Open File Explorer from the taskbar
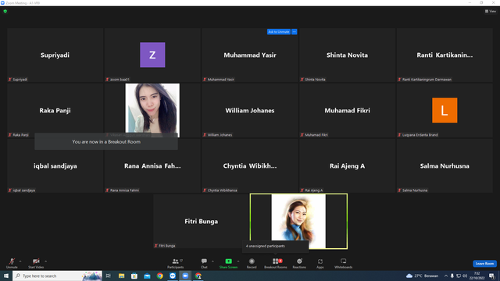The width and height of the screenshot is (500, 281). (x=122, y=276)
